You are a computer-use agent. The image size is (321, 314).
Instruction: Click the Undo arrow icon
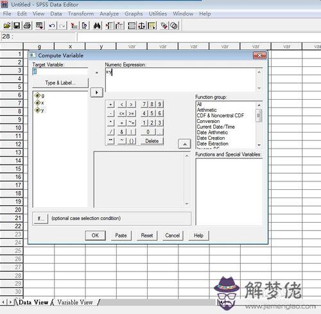click(x=51, y=26)
